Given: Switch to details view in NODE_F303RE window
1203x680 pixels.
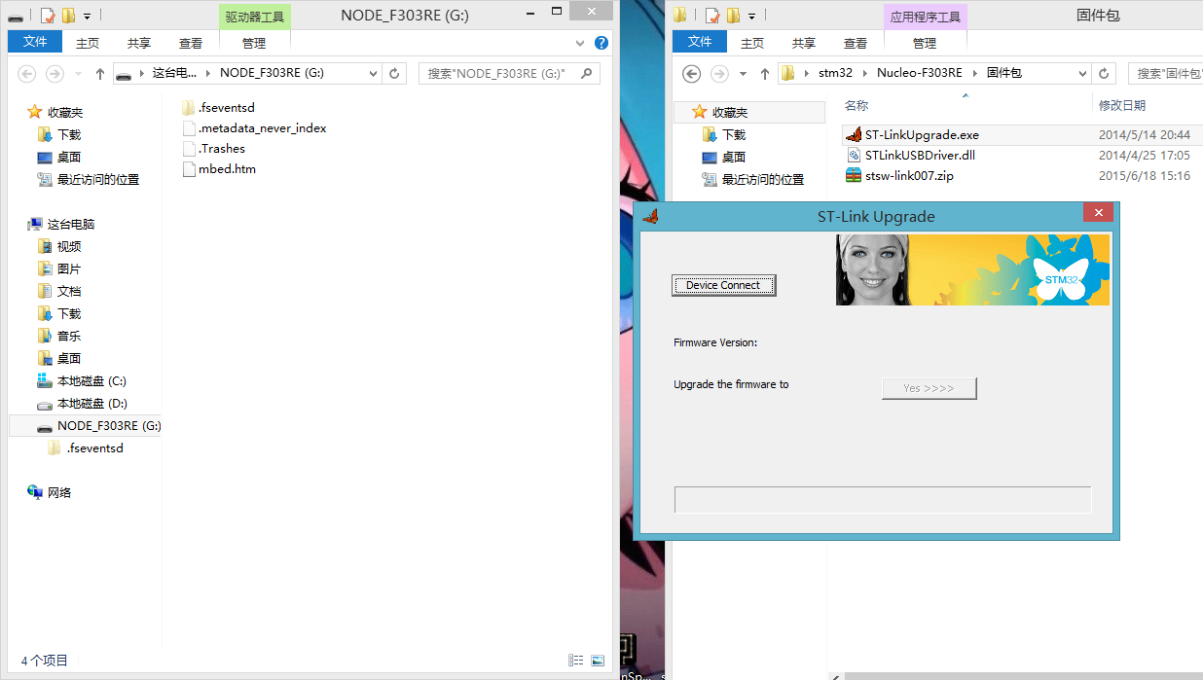Looking at the screenshot, I should point(576,661).
